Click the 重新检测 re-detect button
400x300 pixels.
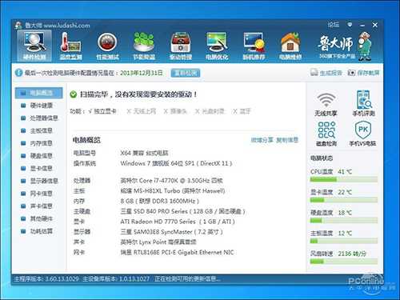pos(186,73)
